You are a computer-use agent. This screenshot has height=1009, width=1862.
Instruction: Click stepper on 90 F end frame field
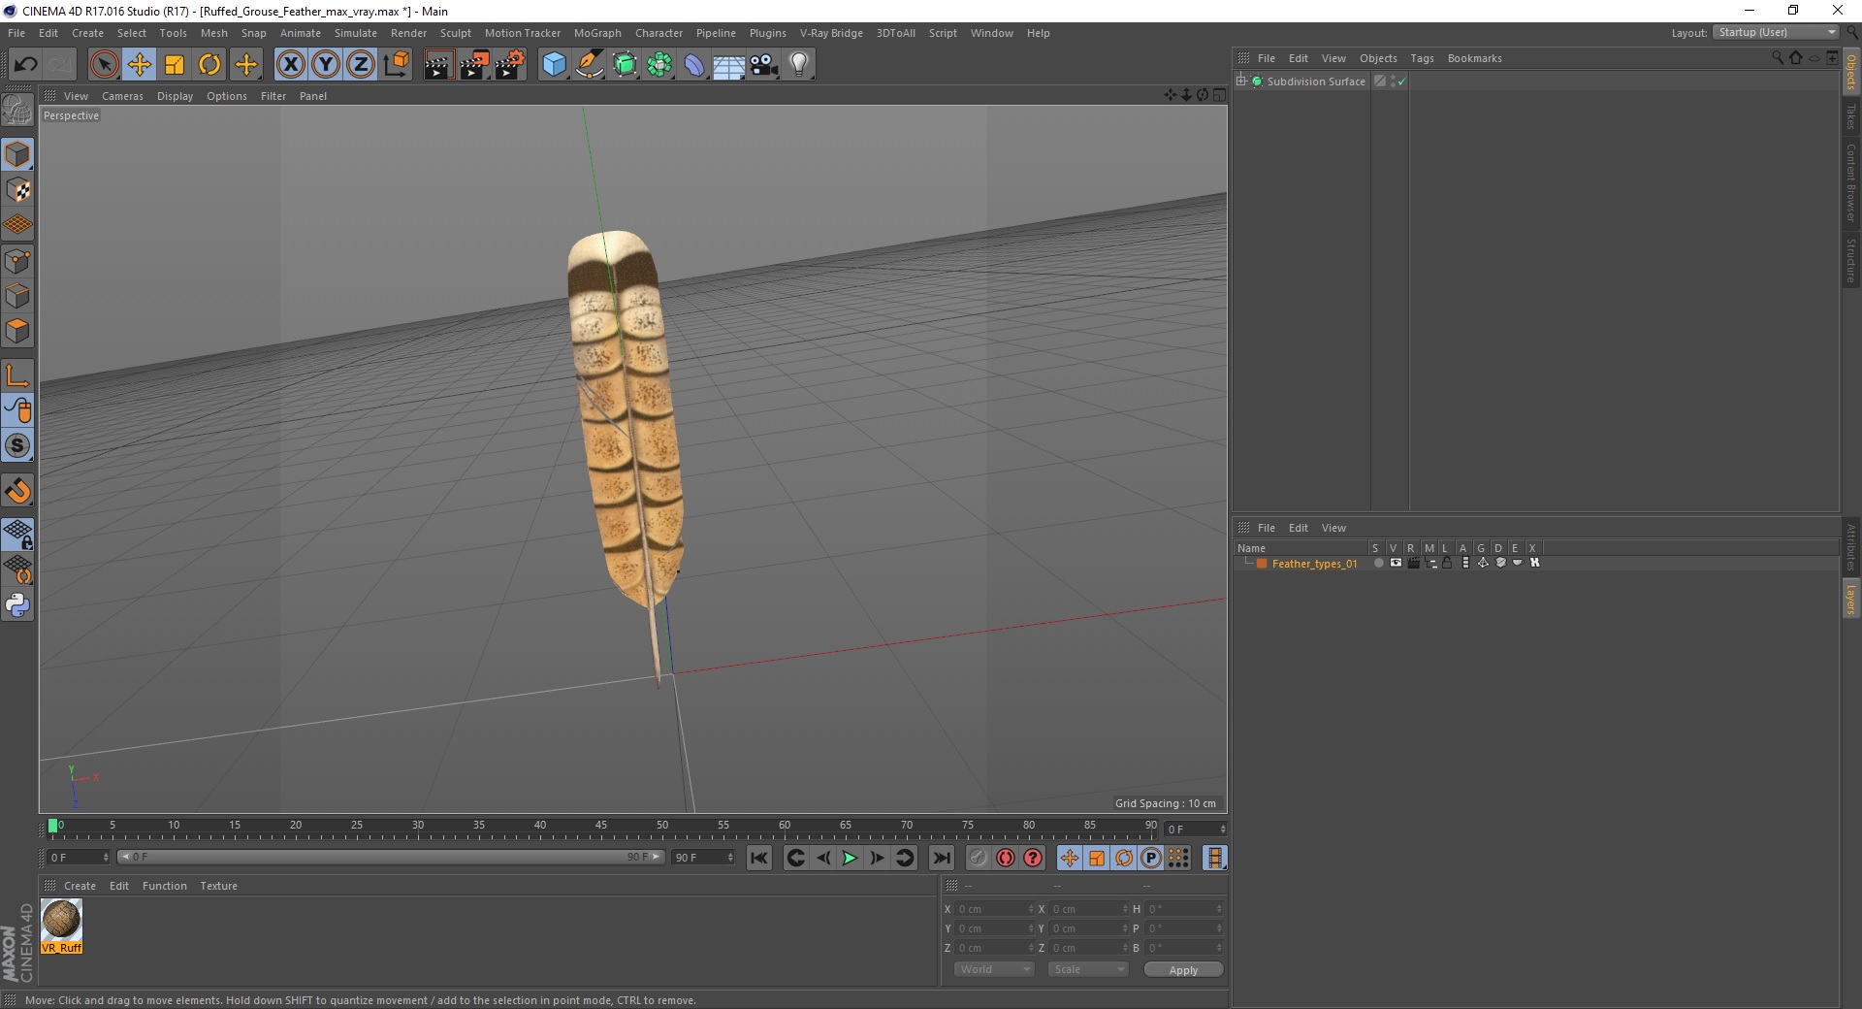(730, 858)
